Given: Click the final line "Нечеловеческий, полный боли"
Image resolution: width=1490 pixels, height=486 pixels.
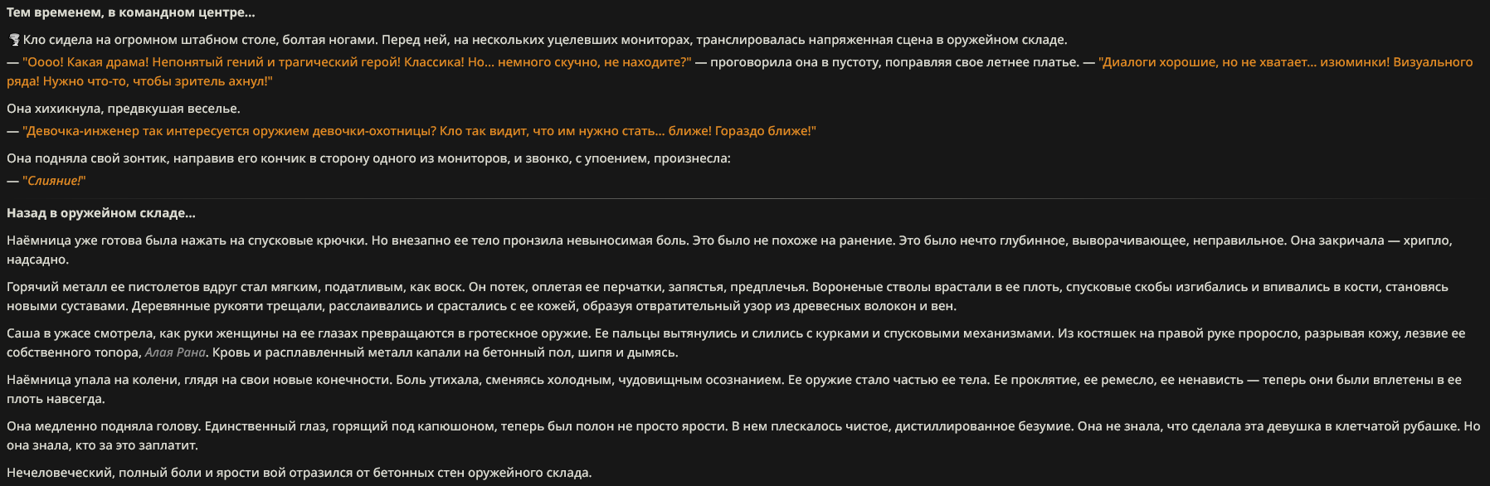Looking at the screenshot, I should (x=299, y=473).
